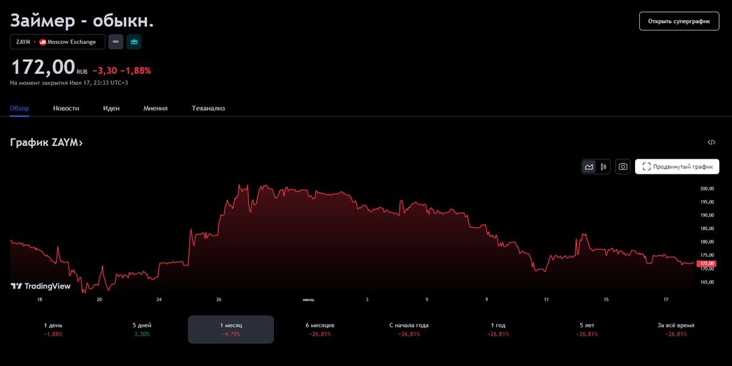Click the date label 26 on time axis
The image size is (732, 366).
click(219, 300)
